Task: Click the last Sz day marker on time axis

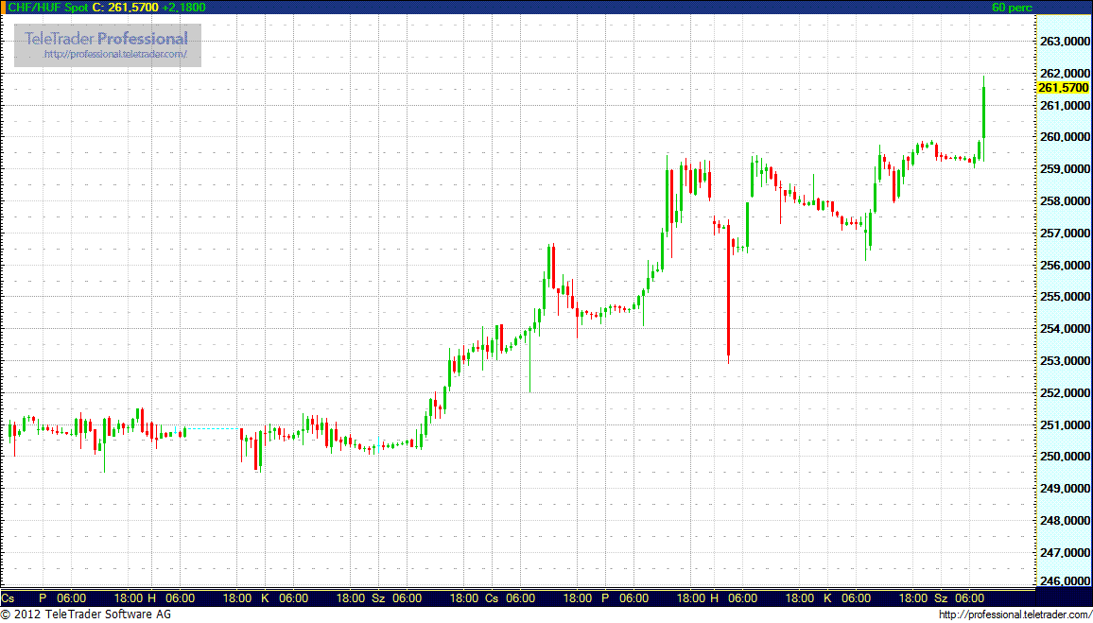Action: click(x=941, y=597)
